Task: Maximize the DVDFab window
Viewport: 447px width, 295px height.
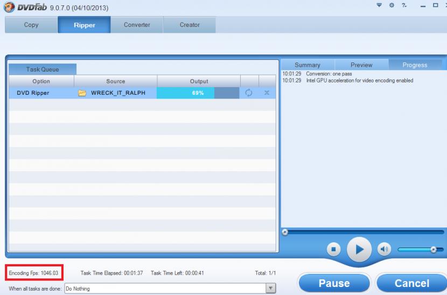Action: [x=435, y=5]
